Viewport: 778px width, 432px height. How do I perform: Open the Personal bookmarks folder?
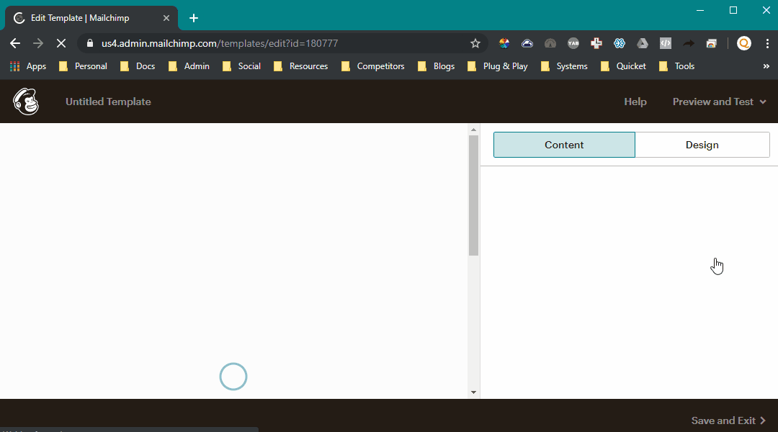[84, 66]
